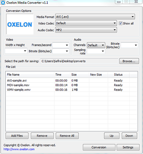The image size is (143, 154).
Task: Expand the Width x Height combo box
Action: click(x=16, y=51)
